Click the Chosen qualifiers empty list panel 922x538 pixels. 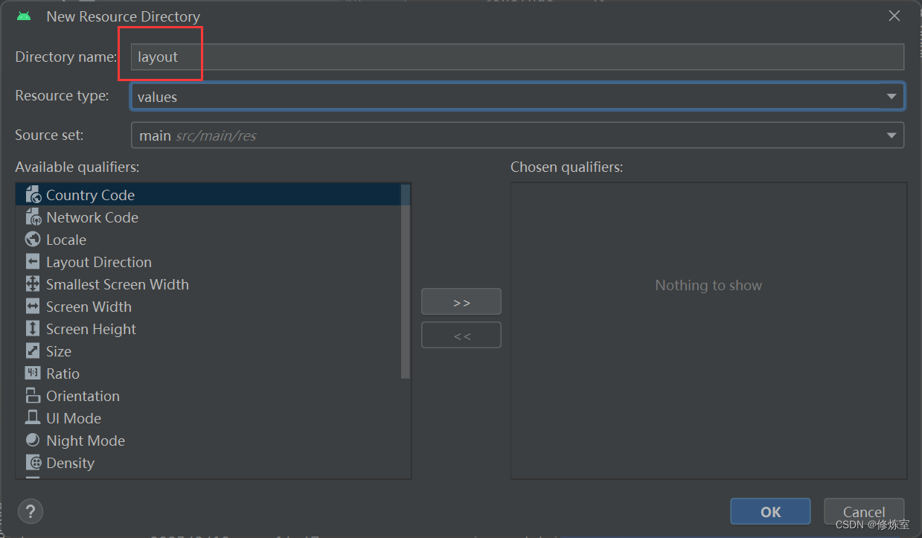pyautogui.click(x=708, y=330)
